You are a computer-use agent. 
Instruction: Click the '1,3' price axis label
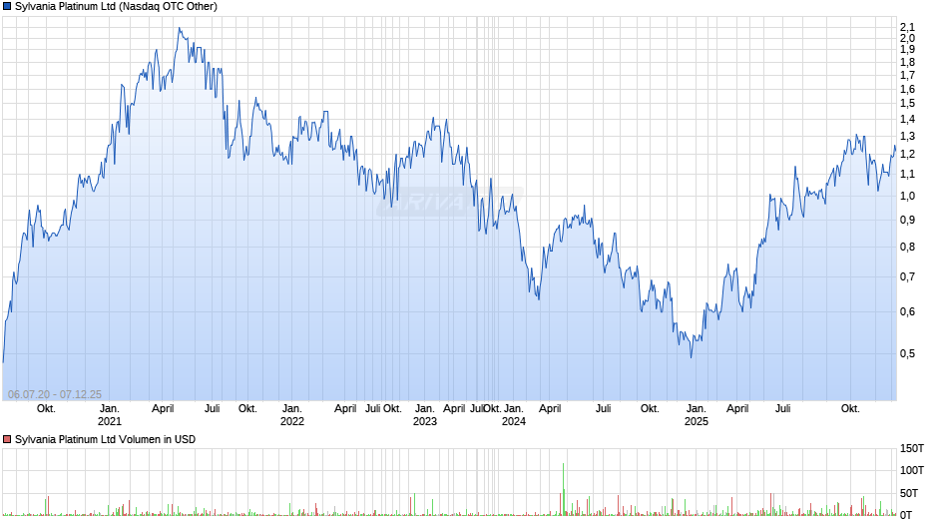pyautogui.click(x=907, y=137)
